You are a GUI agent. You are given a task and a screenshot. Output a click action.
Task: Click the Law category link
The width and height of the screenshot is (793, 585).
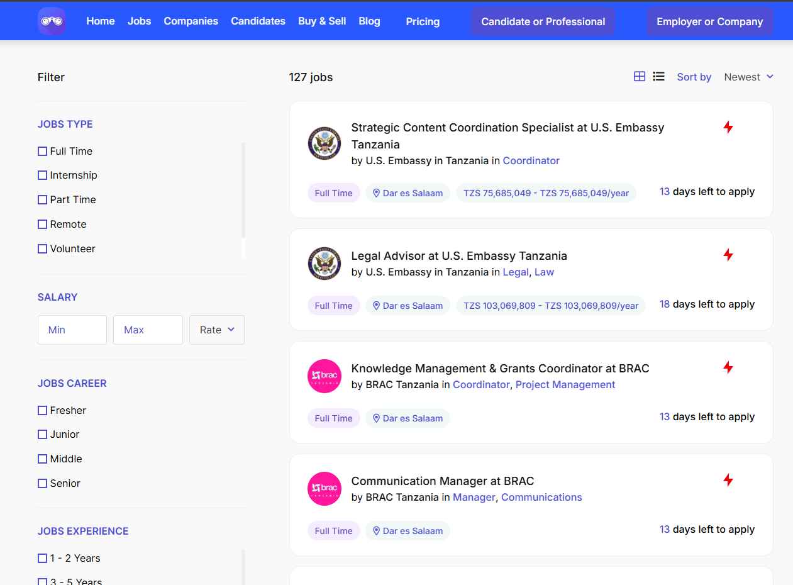(x=545, y=272)
